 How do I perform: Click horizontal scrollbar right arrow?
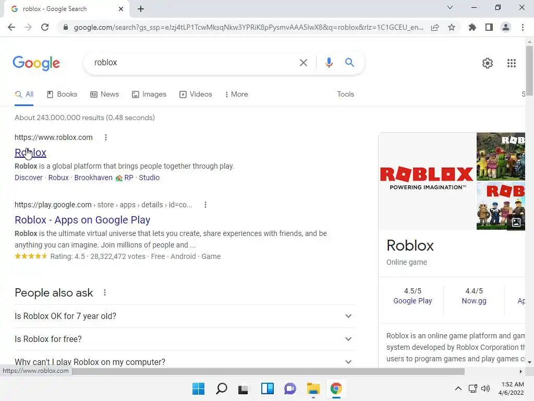tap(520, 371)
